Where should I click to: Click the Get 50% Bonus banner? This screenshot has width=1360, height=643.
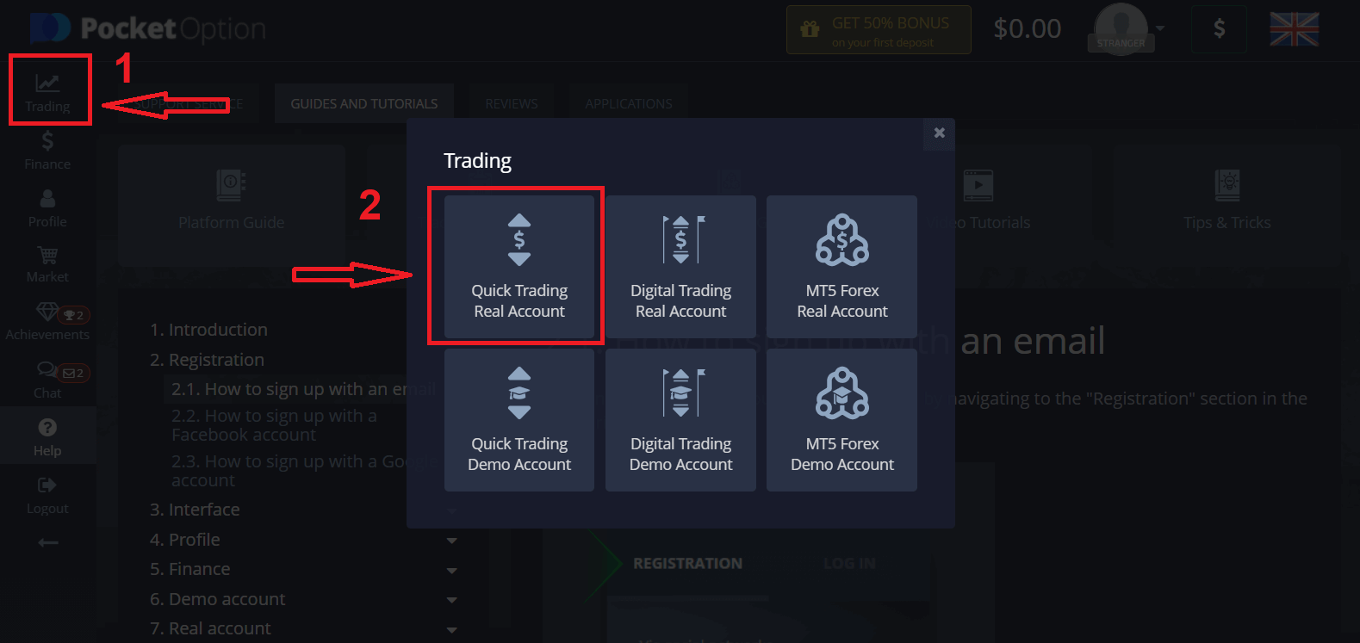click(879, 30)
